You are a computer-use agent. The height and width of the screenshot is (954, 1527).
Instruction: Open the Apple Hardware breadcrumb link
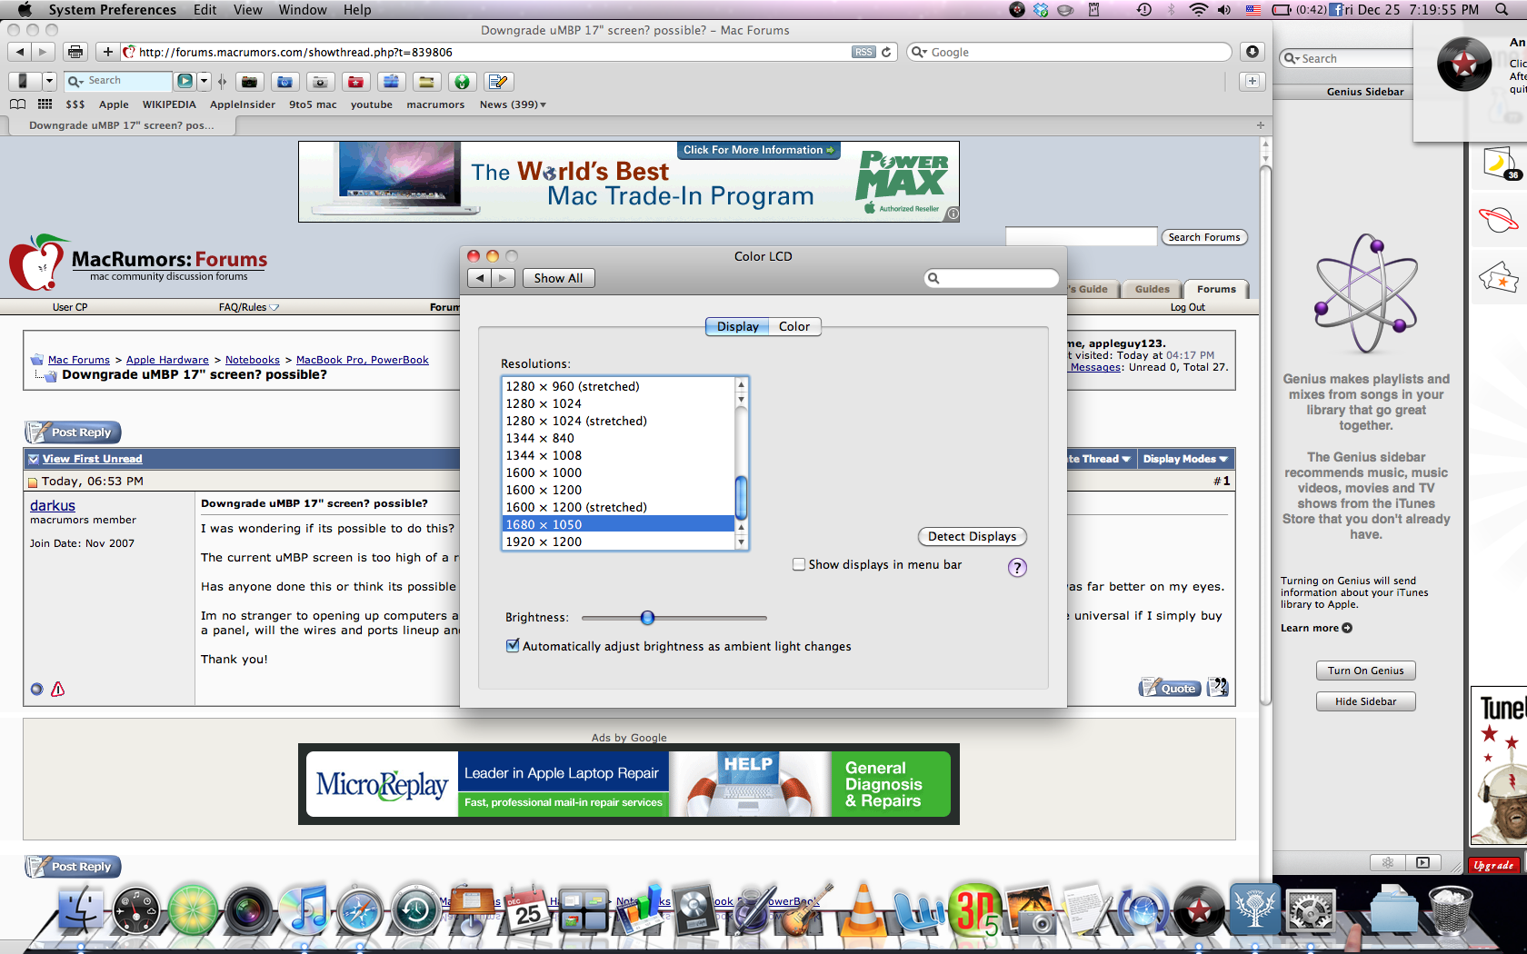pyautogui.click(x=167, y=360)
